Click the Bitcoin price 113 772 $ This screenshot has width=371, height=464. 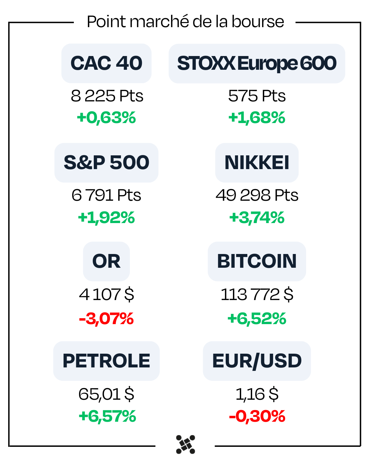(x=257, y=295)
